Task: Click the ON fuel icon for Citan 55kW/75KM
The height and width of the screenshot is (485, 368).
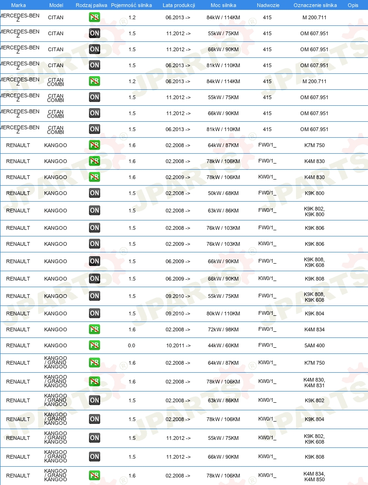Action: [x=95, y=33]
